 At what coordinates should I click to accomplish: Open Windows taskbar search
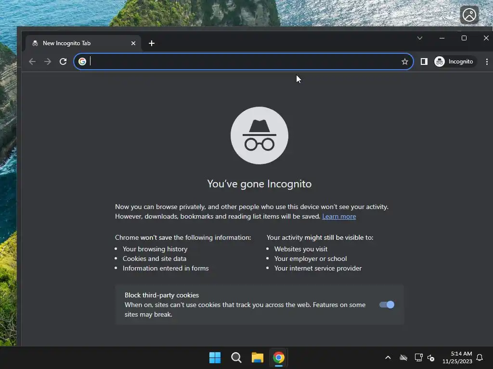point(236,357)
